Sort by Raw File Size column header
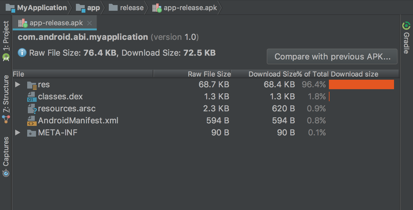 [x=209, y=74]
